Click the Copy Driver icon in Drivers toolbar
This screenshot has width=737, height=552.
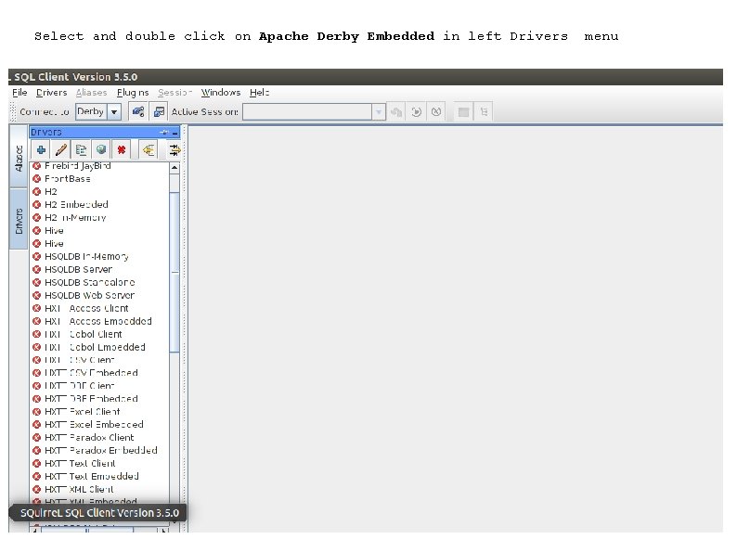82,150
